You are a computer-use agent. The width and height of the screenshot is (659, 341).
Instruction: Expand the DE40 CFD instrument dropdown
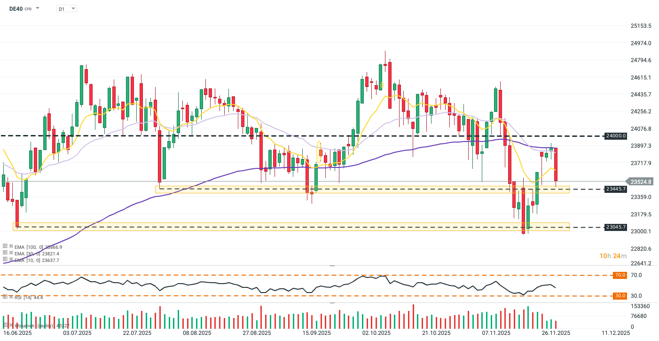38,8
